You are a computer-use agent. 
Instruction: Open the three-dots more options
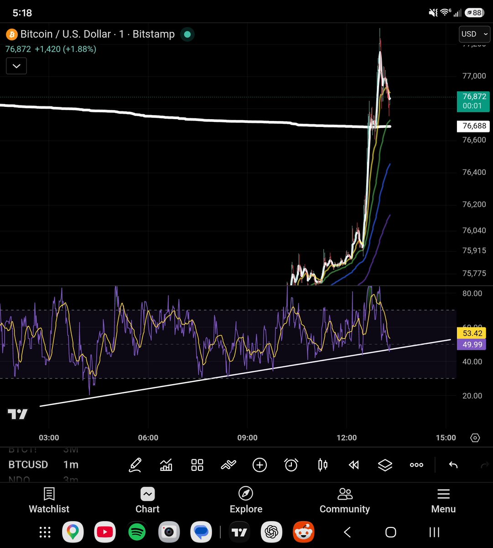click(416, 465)
